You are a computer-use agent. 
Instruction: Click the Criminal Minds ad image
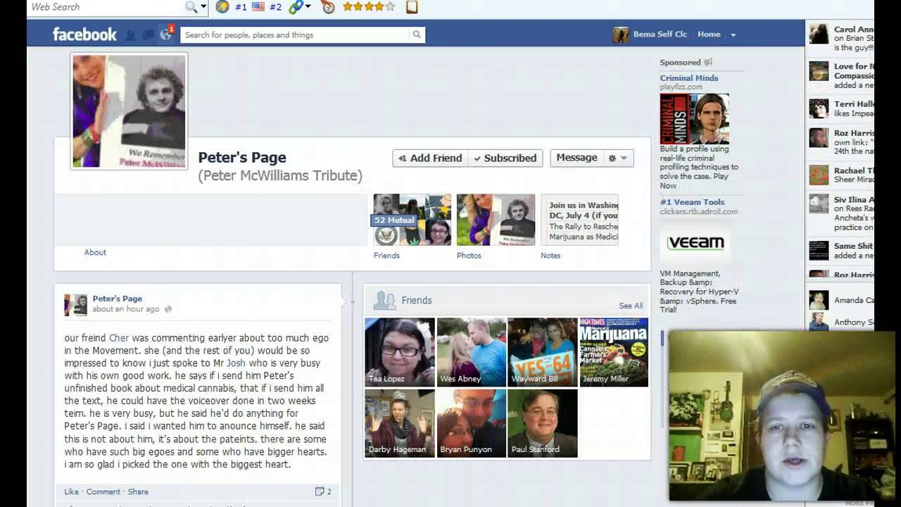tap(694, 119)
